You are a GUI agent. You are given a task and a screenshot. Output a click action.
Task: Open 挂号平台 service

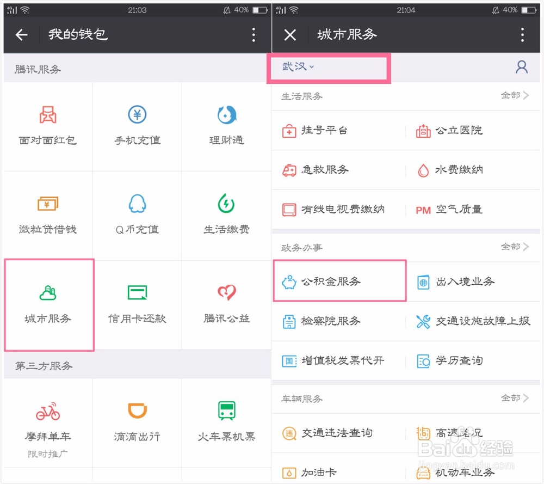[x=339, y=131]
